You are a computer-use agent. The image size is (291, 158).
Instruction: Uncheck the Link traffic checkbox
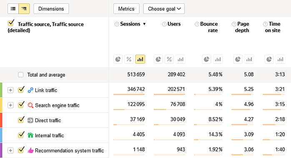[x=21, y=90]
